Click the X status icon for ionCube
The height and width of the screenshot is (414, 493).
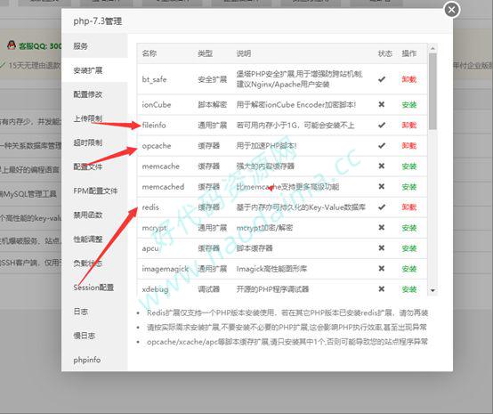click(x=382, y=104)
